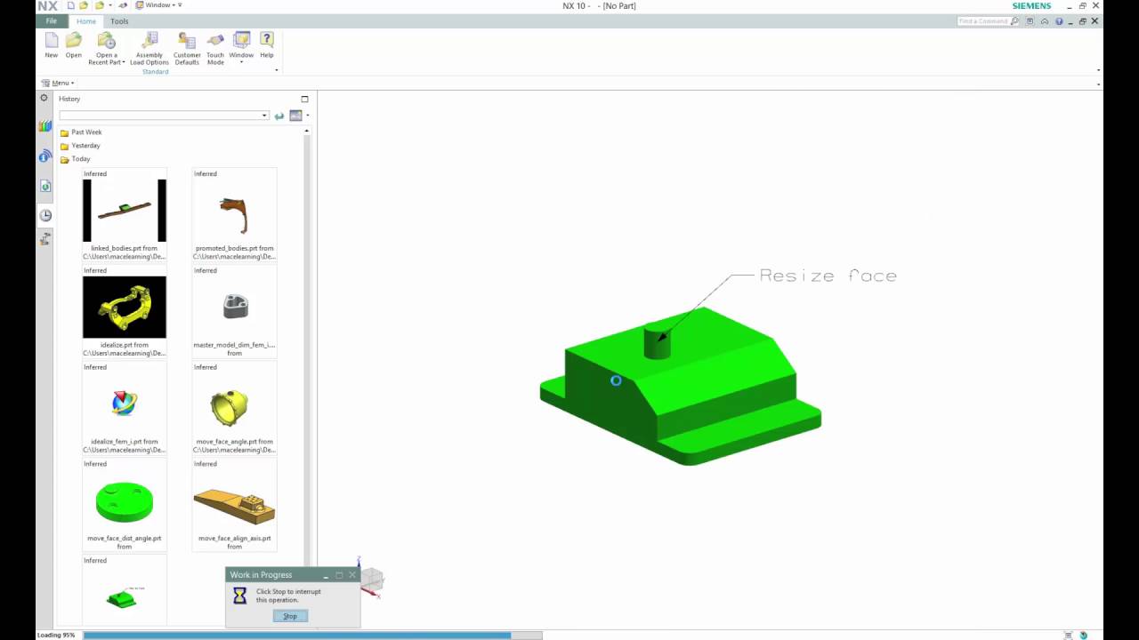The height and width of the screenshot is (640, 1139).
Task: Expand the History view options arrow
Action: point(308,116)
